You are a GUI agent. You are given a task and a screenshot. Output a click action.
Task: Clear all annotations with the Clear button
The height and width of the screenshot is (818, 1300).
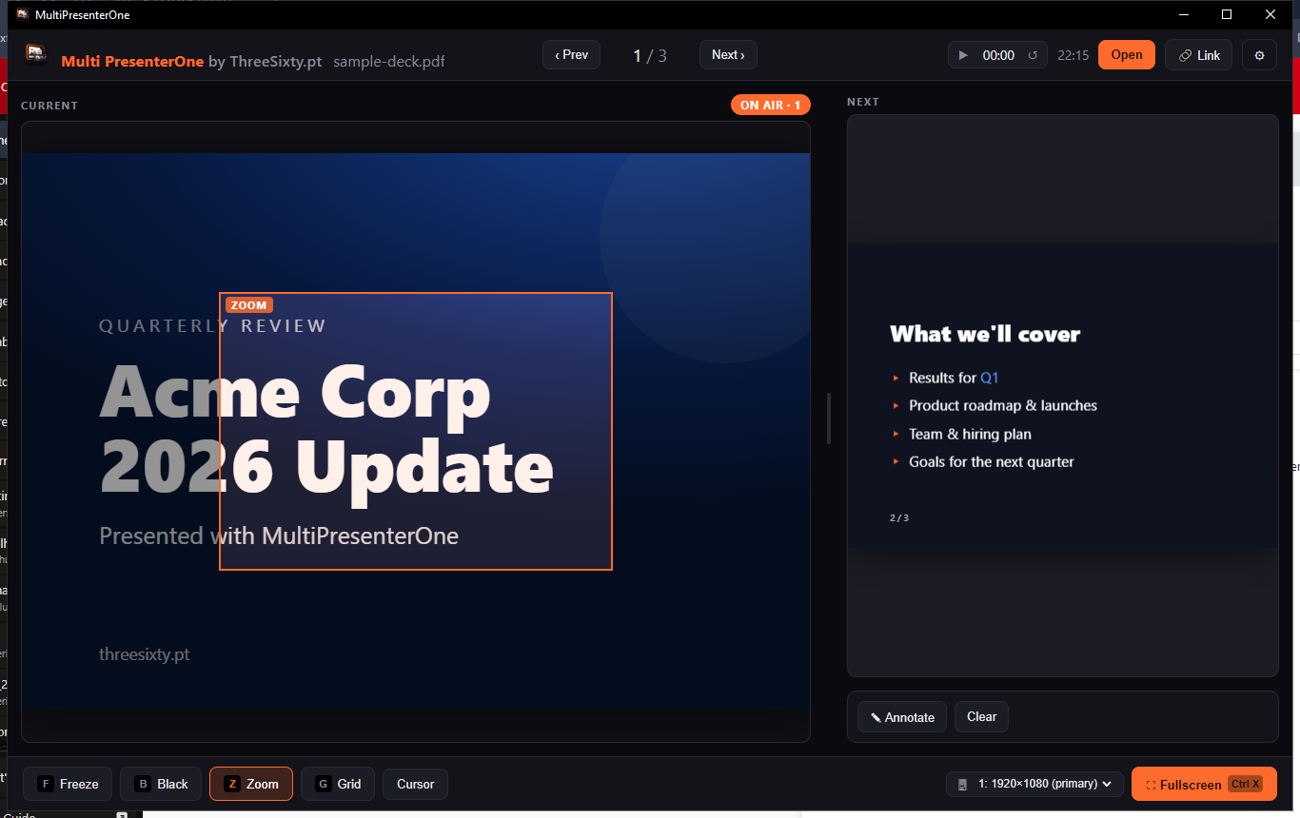[x=982, y=717]
